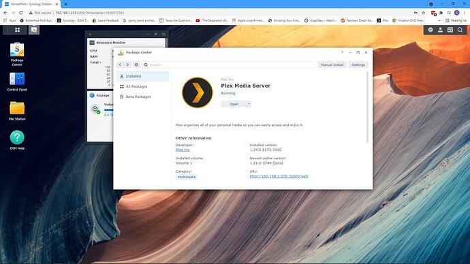This screenshot has width=470, height=264.
Task: Switch to Beta Packages
Action: 142,97
